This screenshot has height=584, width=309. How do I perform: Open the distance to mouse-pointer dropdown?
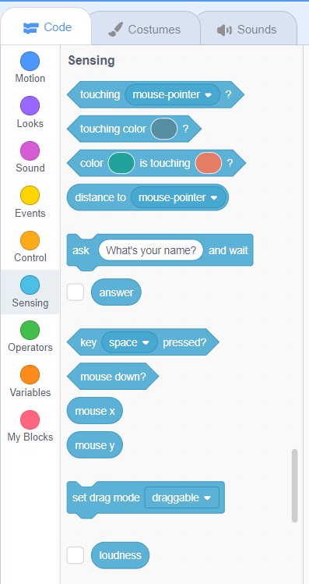tap(178, 197)
